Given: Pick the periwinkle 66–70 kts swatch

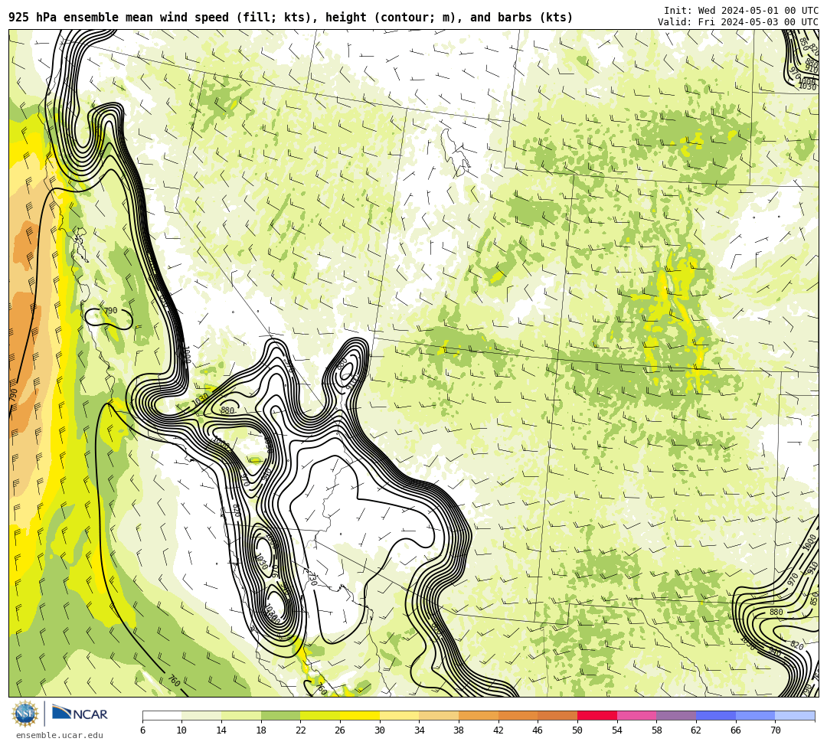Looking at the screenshot, I should point(755,715).
